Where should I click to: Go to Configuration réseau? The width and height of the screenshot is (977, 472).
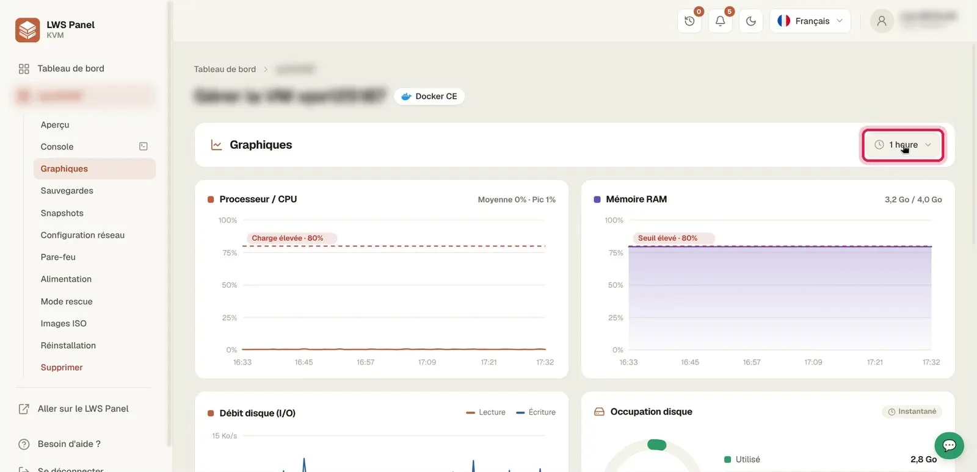(82, 235)
